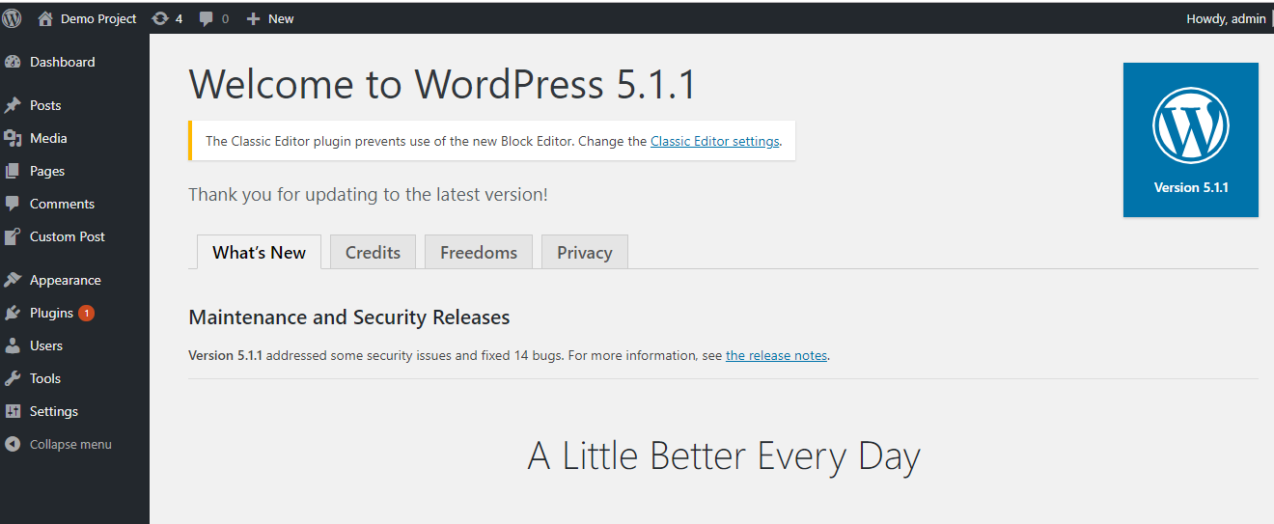The width and height of the screenshot is (1274, 524).
Task: Click the plus icon beside New
Action: click(253, 18)
